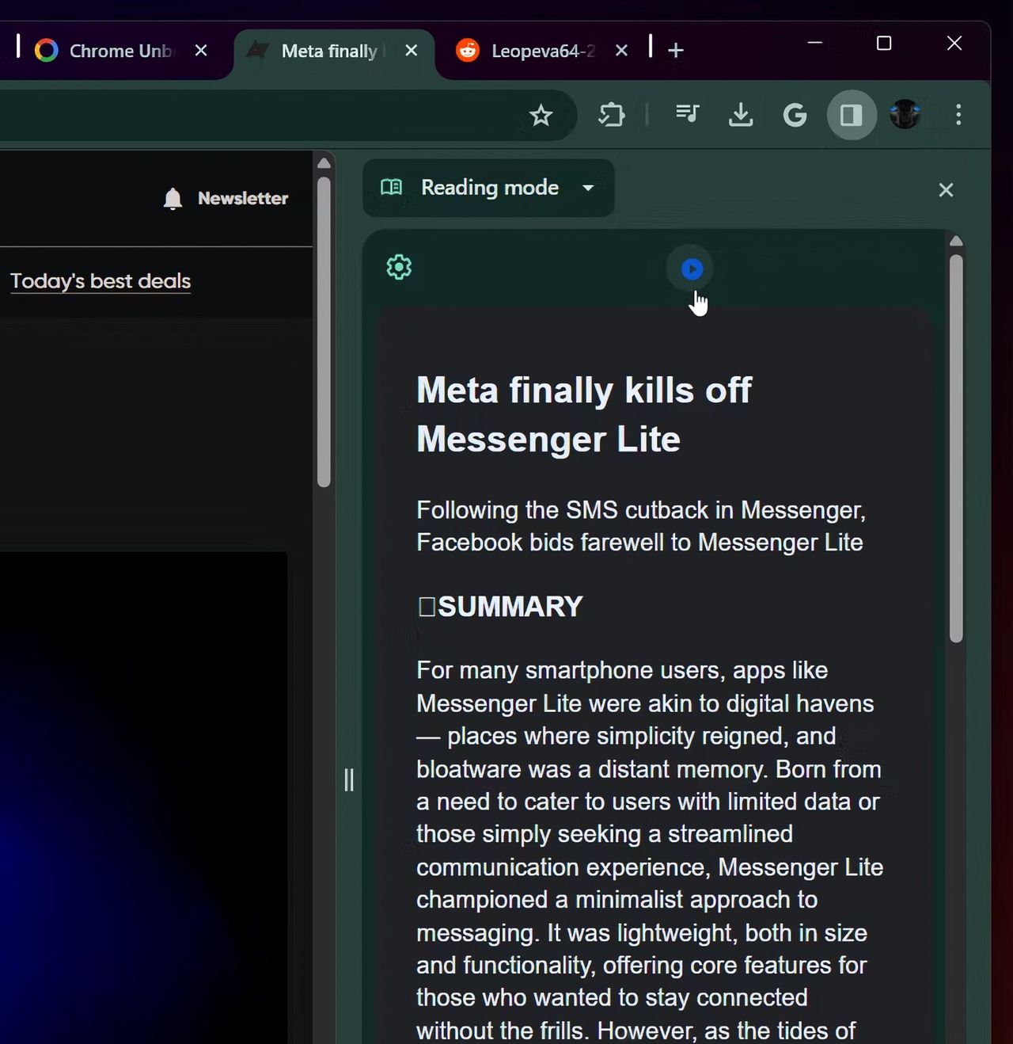Close the Reading mode panel
Viewport: 1013px width, 1044px height.
[x=946, y=189]
